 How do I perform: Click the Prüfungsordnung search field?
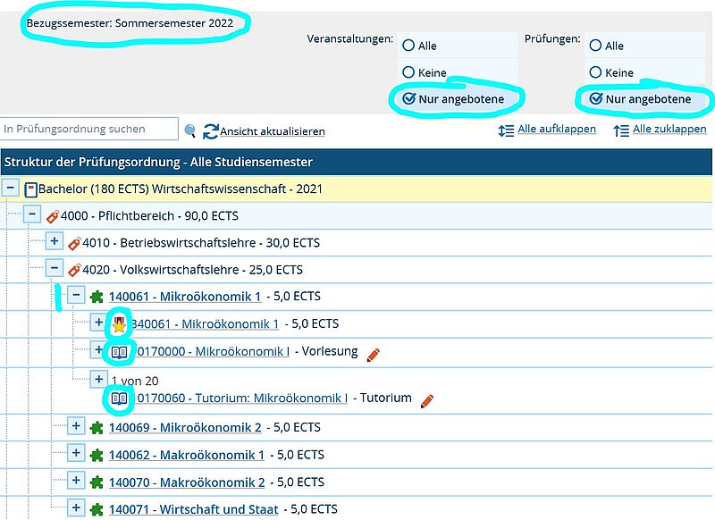coord(89,130)
